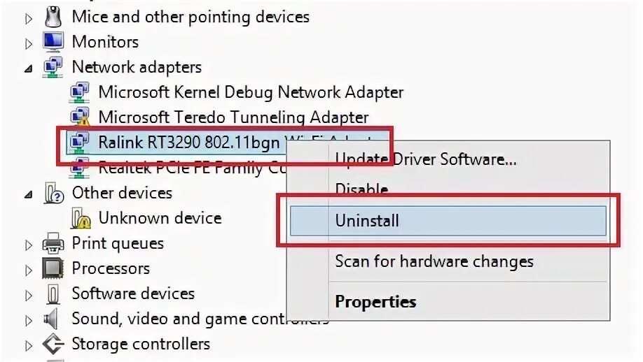Click the Mice and other pointing devices icon

(53, 16)
